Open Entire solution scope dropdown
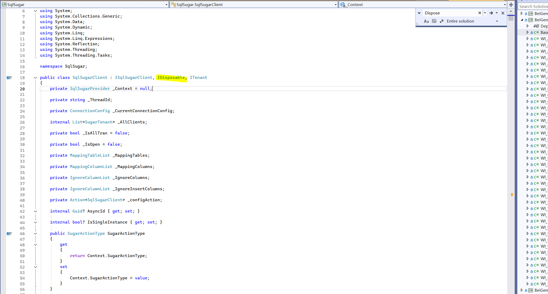 497,21
